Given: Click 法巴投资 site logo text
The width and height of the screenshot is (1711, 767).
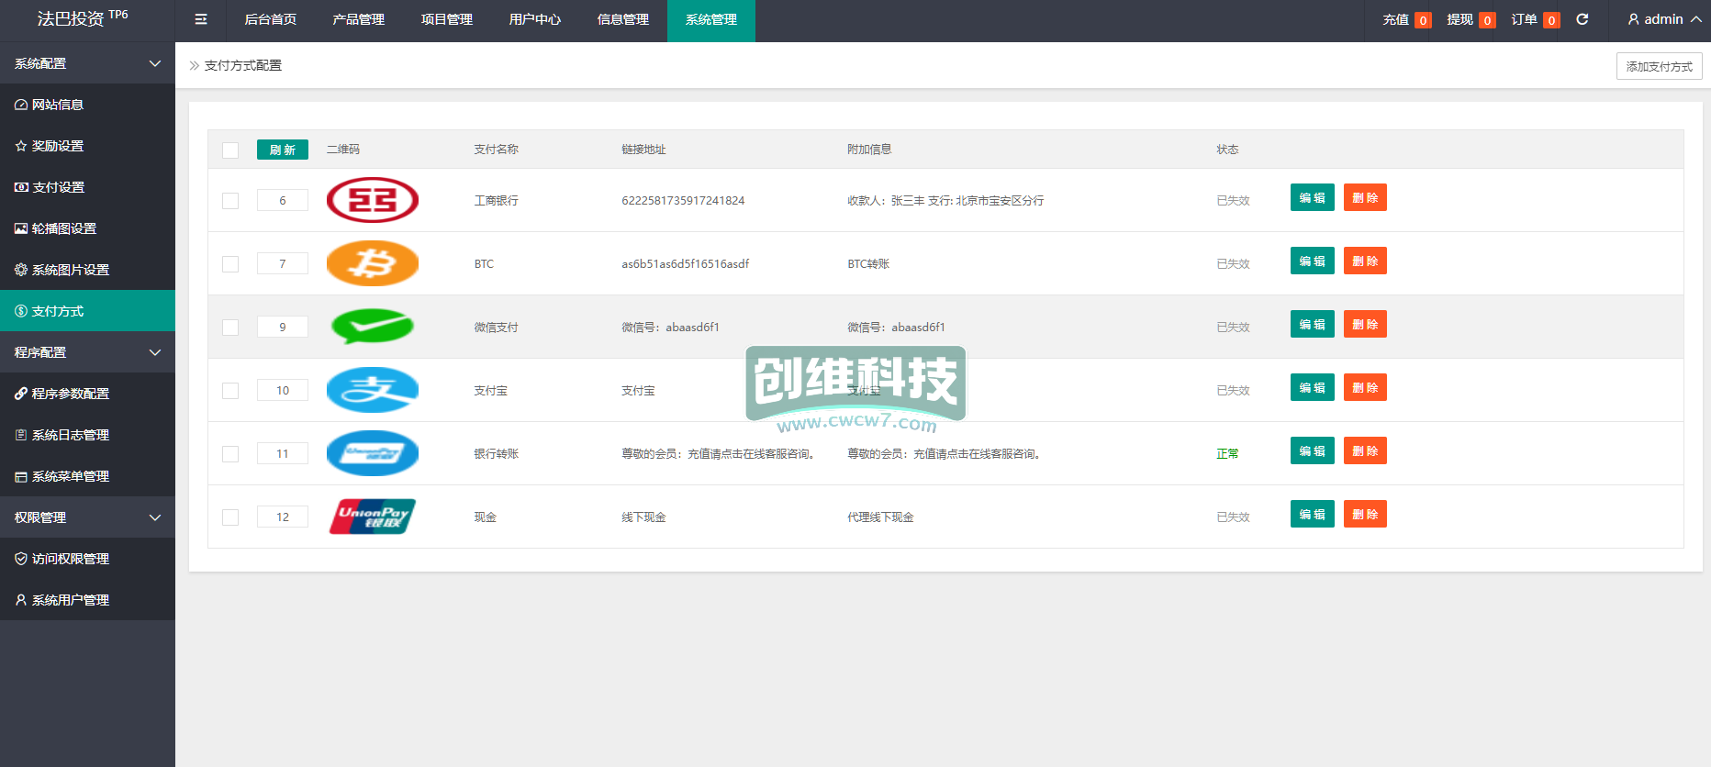Looking at the screenshot, I should pos(71,18).
